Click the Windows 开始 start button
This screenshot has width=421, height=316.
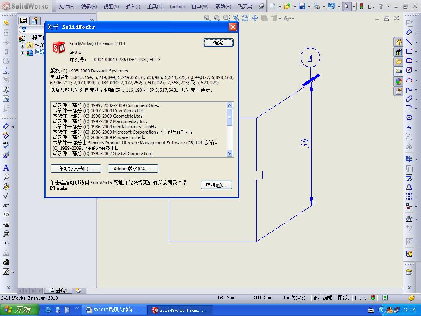click(x=19, y=310)
